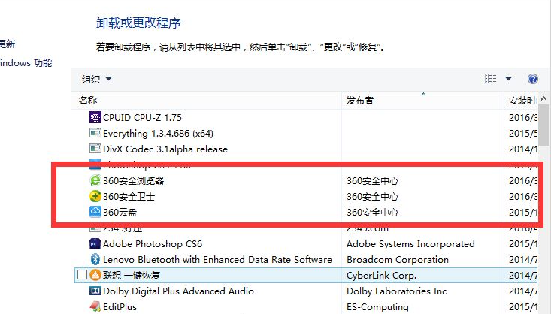The width and height of the screenshot is (551, 314).
Task: Click the 360云盘 cloud icon
Action: 95,213
